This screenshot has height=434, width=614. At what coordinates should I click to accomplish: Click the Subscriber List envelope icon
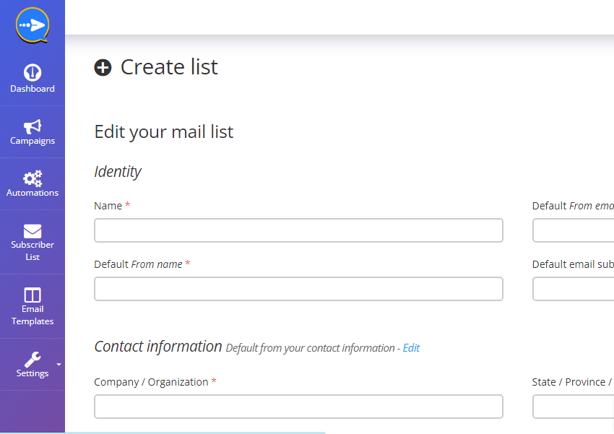coord(33,231)
